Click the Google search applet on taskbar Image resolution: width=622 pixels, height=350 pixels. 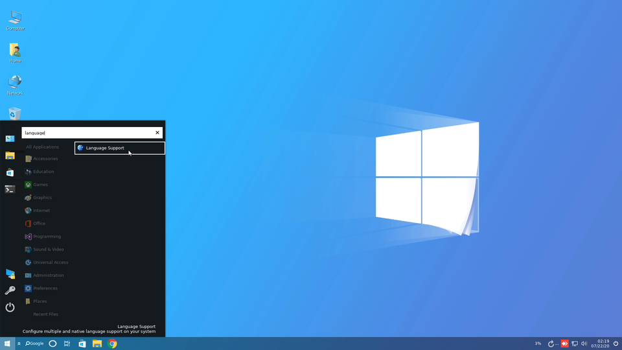[34, 344]
